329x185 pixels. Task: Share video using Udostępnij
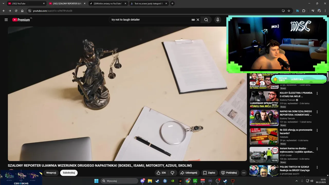(x=189, y=173)
